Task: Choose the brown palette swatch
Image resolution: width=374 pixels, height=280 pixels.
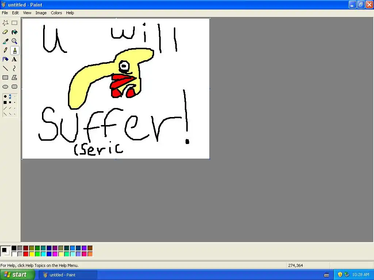Action: 90,248
